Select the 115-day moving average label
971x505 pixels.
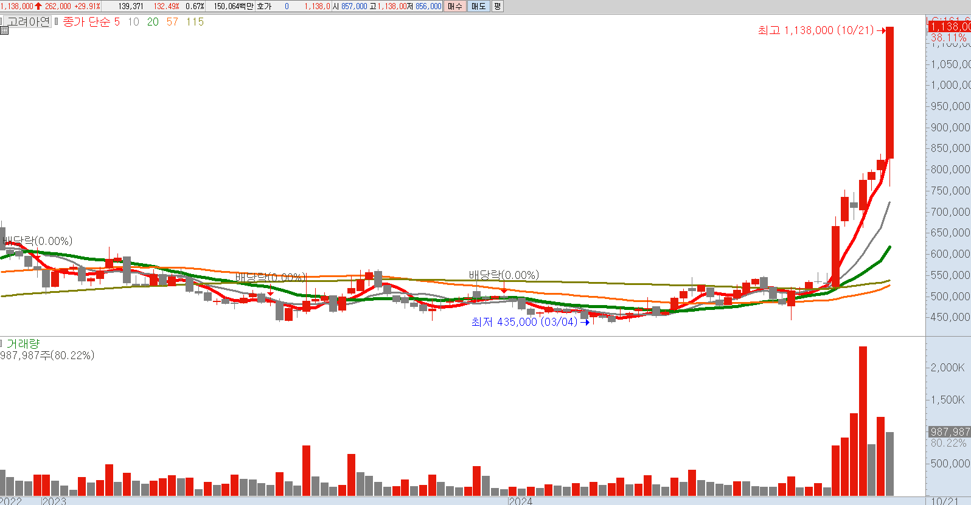pyautogui.click(x=195, y=22)
